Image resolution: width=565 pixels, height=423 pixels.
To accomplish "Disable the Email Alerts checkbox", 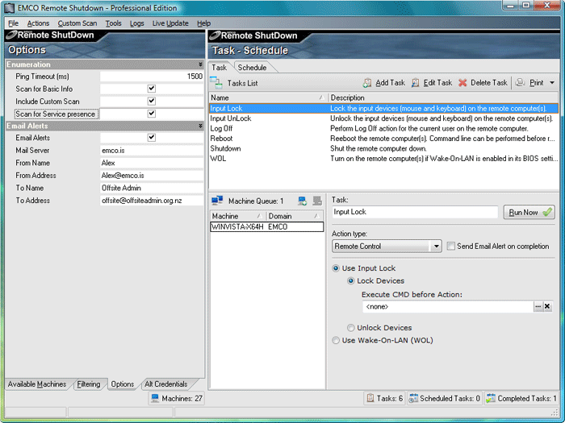I will pyautogui.click(x=152, y=138).
